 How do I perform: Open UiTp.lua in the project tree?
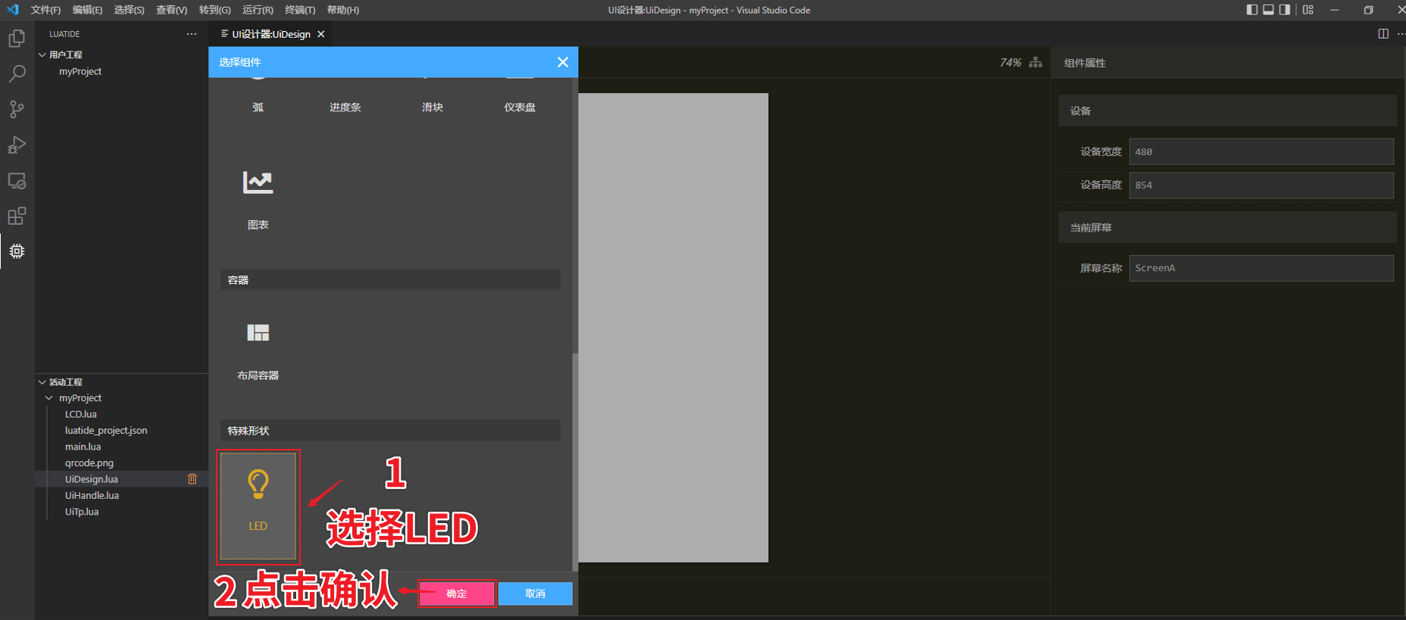click(82, 513)
